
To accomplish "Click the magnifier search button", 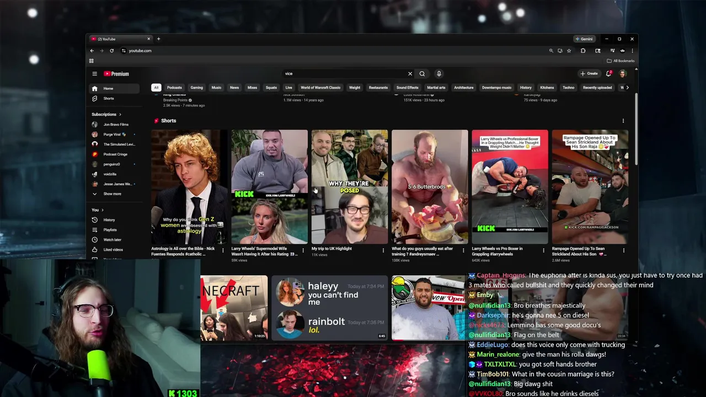I will tap(422, 73).
